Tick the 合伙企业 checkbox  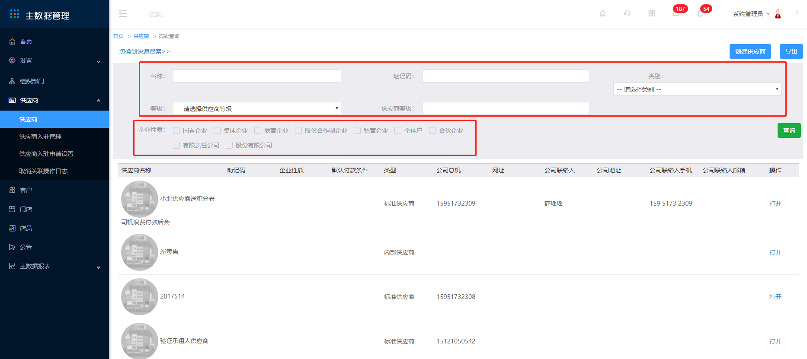click(x=432, y=130)
